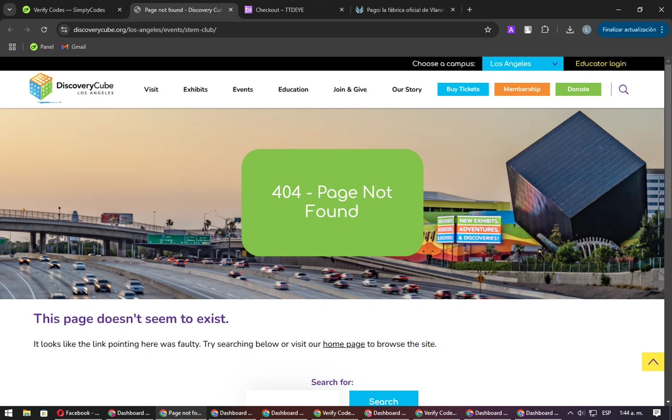The image size is (672, 420).
Task: Go back to the previous page
Action: 11,30
